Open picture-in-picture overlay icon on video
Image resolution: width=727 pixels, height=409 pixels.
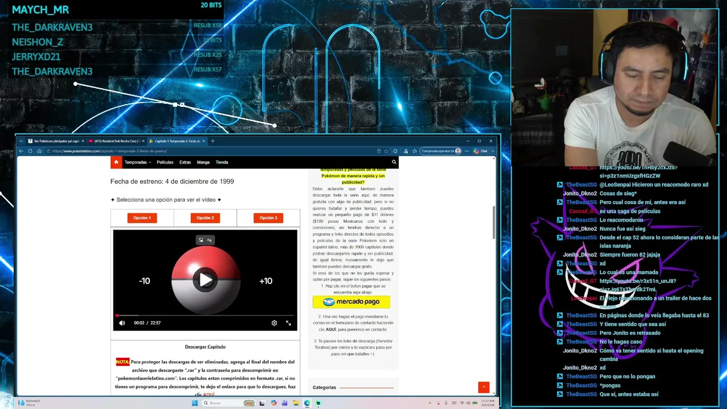pos(200,240)
